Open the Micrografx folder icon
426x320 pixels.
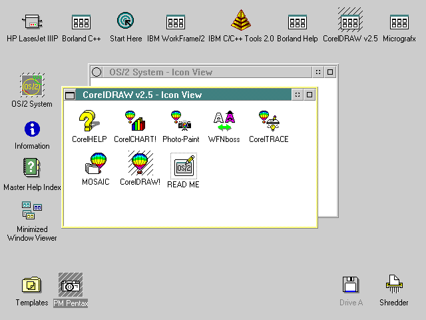(x=399, y=22)
